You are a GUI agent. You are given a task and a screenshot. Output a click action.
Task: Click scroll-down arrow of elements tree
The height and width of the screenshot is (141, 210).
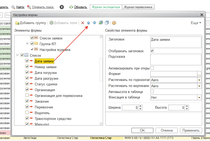(101, 124)
